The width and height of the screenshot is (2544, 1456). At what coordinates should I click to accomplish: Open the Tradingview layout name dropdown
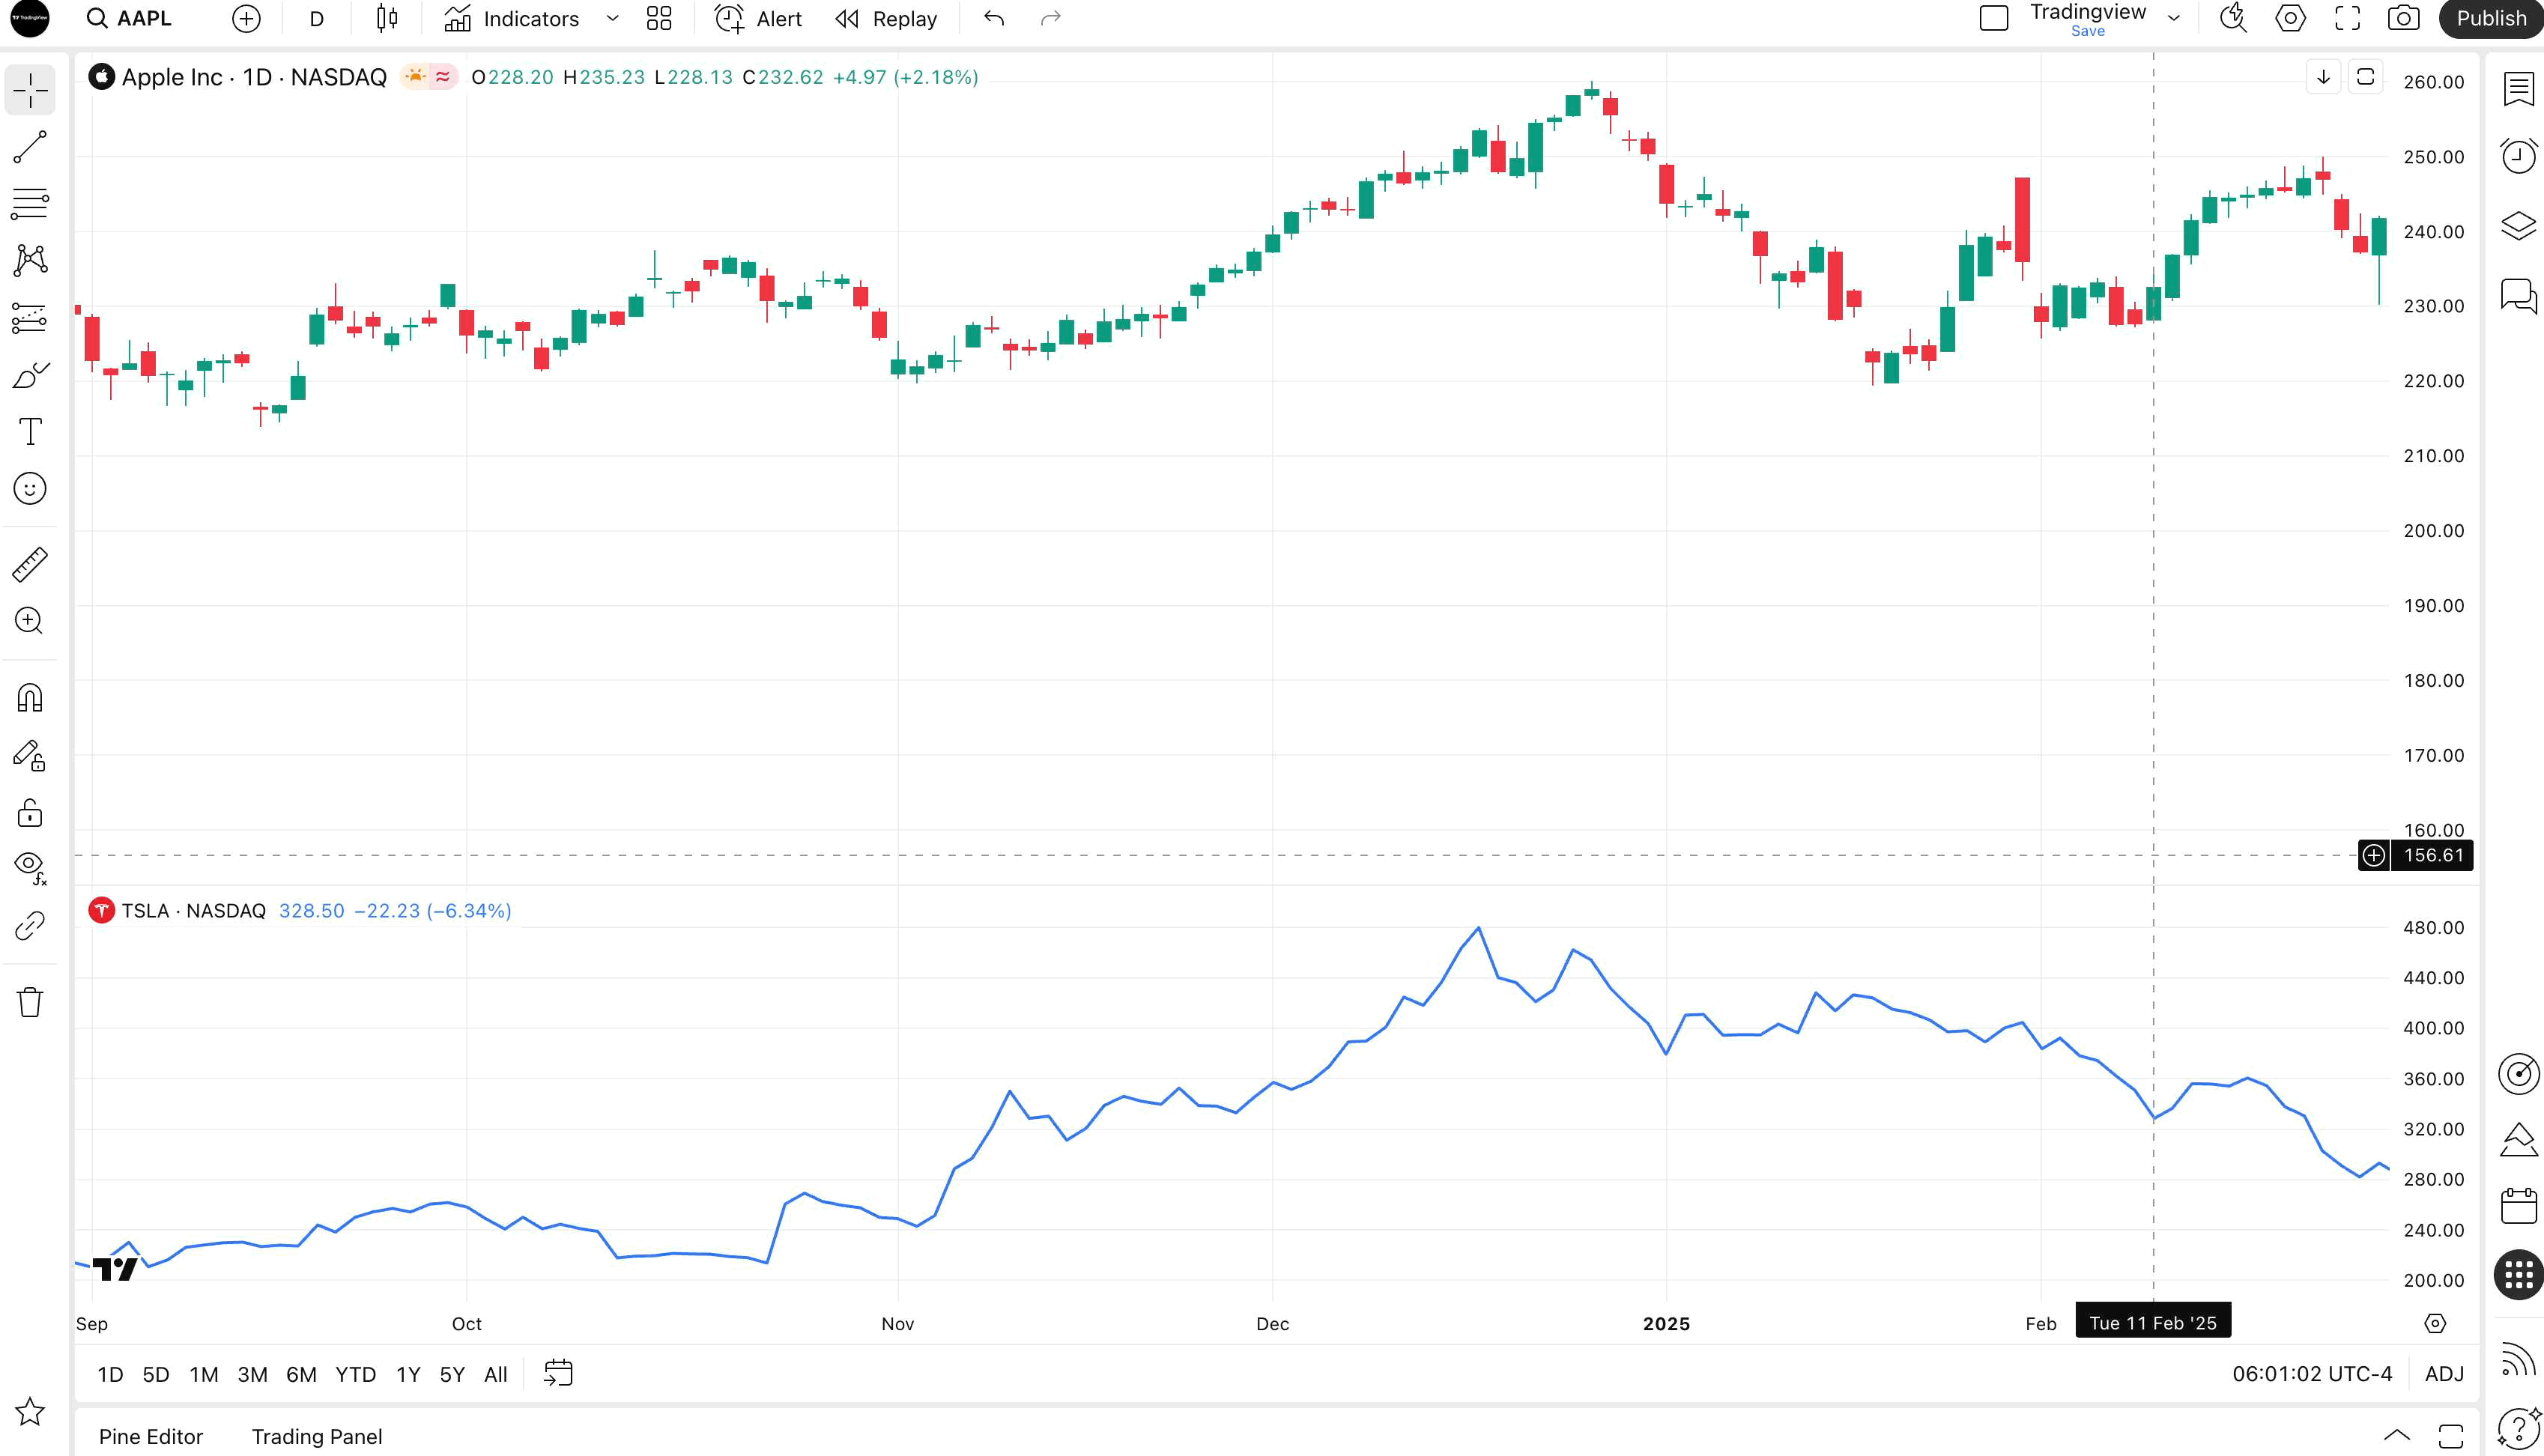pyautogui.click(x=2173, y=19)
